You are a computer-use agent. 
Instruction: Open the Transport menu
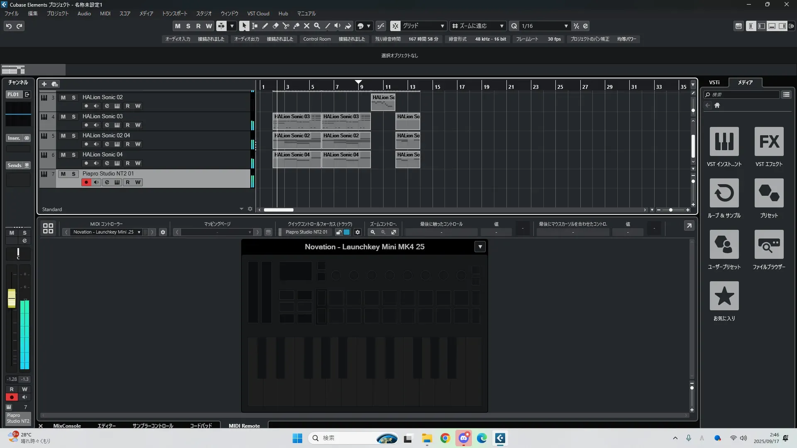click(174, 14)
